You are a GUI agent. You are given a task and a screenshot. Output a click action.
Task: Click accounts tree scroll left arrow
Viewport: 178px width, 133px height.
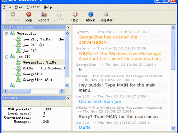(6, 91)
